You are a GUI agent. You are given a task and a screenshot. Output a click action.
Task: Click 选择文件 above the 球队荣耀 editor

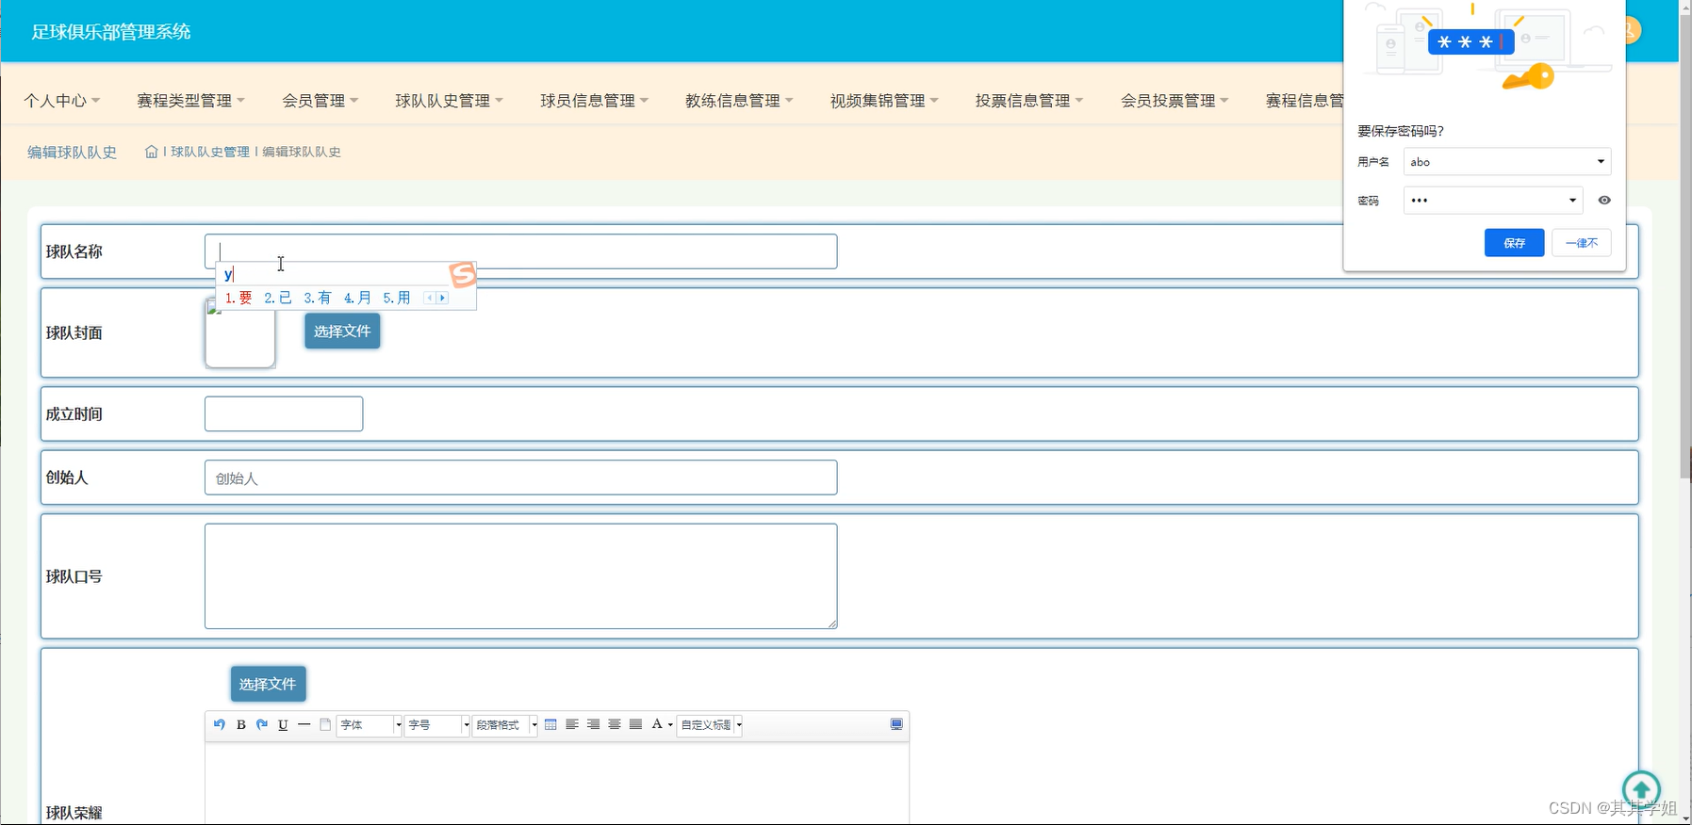pos(268,684)
